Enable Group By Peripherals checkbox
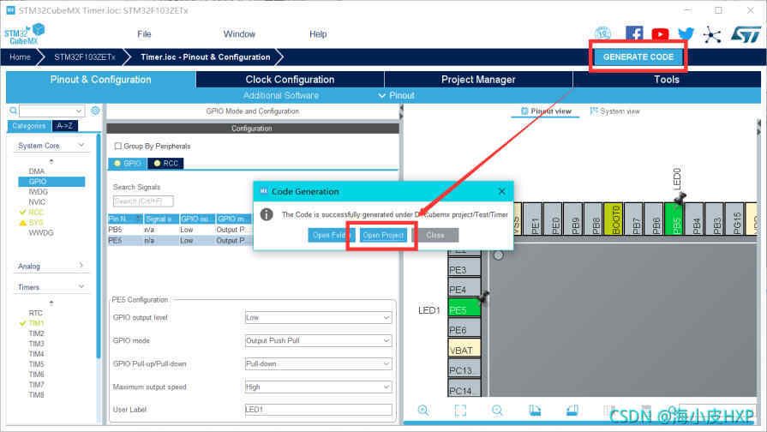This screenshot has height=432, width=767. (x=118, y=146)
